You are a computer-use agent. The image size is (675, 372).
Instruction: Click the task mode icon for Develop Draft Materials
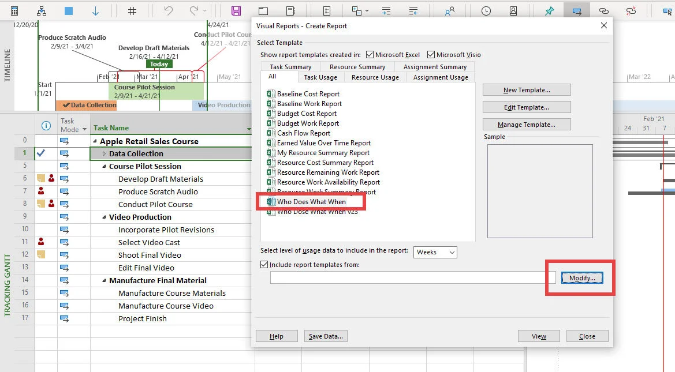64,179
